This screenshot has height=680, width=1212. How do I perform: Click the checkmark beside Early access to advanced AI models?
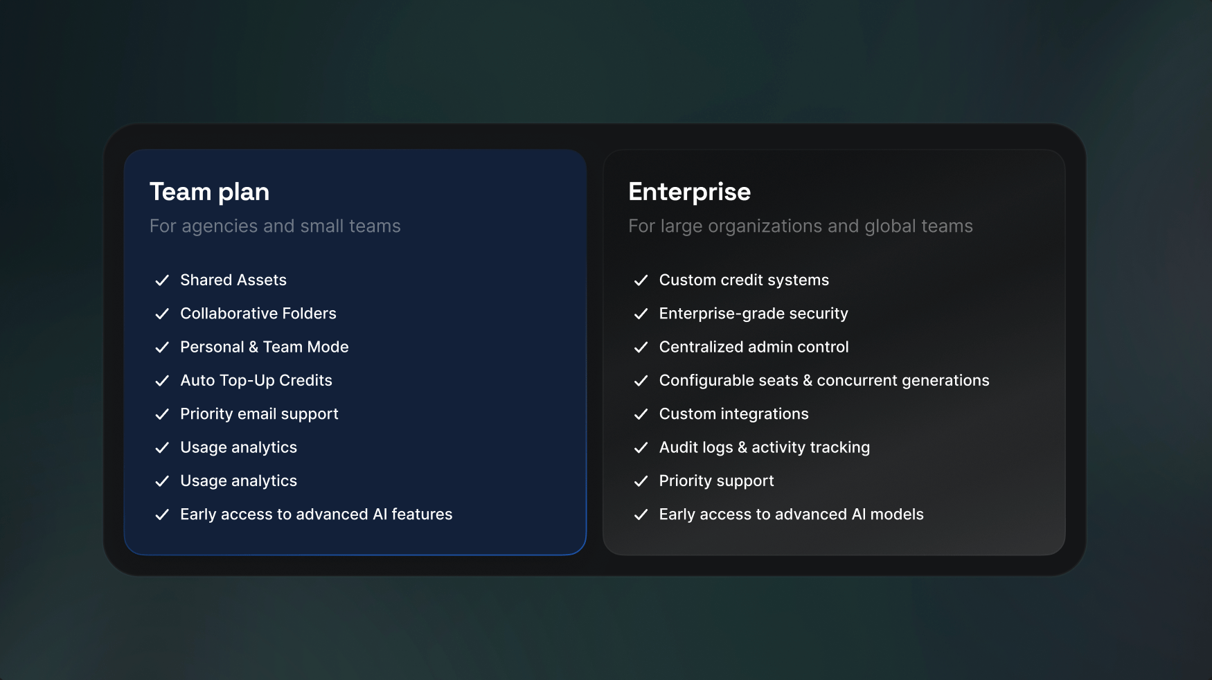pyautogui.click(x=641, y=515)
